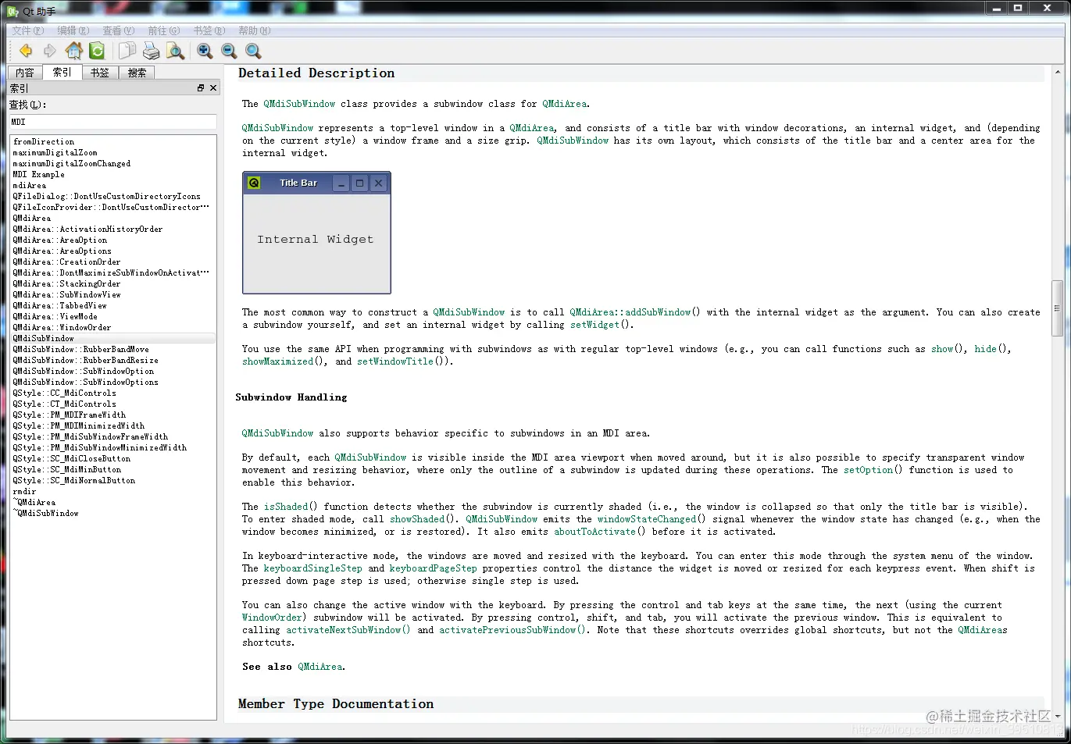Select 'QStyle::SC_MdiCloseButton' entry

click(x=71, y=459)
